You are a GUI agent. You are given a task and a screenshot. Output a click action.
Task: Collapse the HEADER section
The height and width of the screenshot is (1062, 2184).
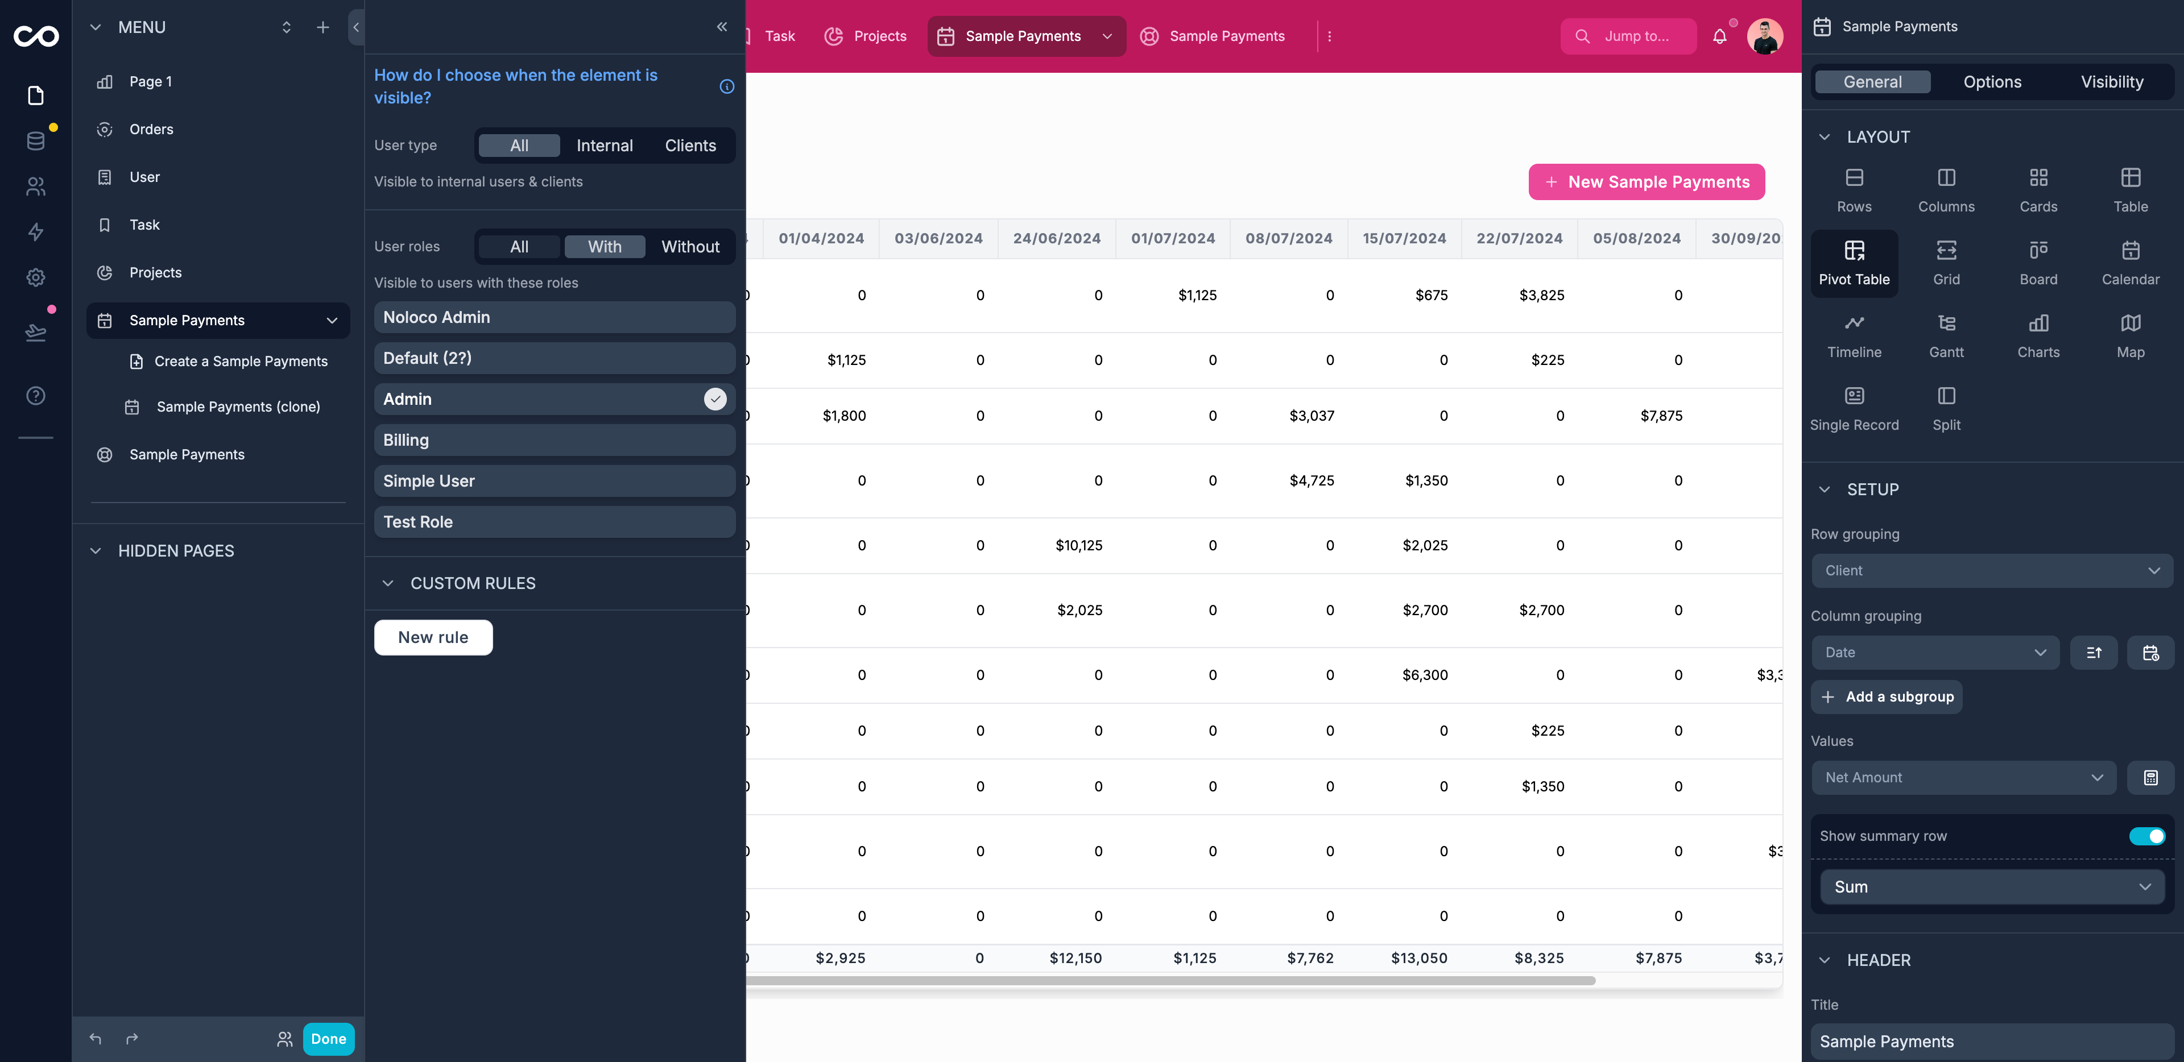coord(1825,960)
